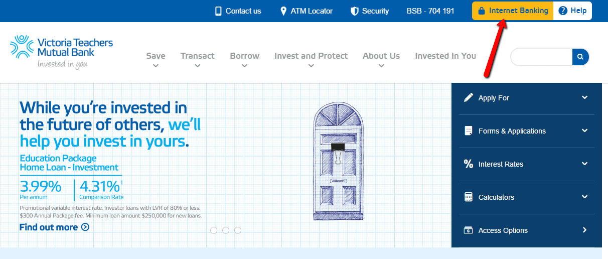Image resolution: width=608 pixels, height=259 pixels.
Task: Click the question mark Help icon
Action: pos(563,11)
